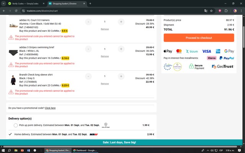The image size is (245, 153).
Task: Click the Ecommerce Europe trust seal
Action: pos(168,67)
